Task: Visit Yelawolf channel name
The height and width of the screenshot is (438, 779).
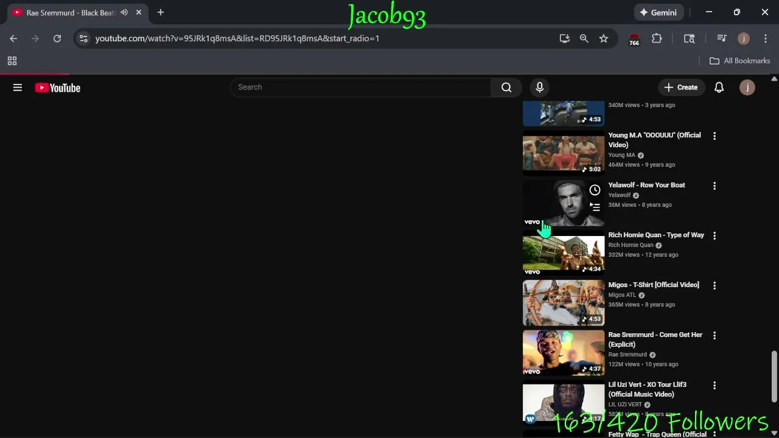Action: [x=620, y=195]
